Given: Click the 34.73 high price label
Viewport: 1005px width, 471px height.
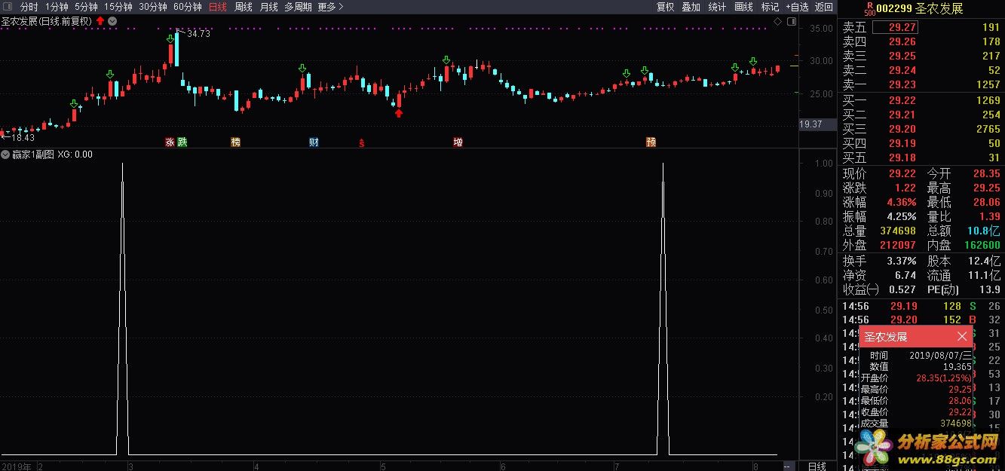Looking at the screenshot, I should 198,34.
